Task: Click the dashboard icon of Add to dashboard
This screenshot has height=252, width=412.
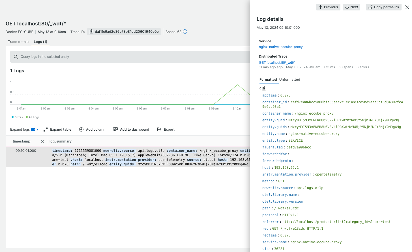Action: 115,130
